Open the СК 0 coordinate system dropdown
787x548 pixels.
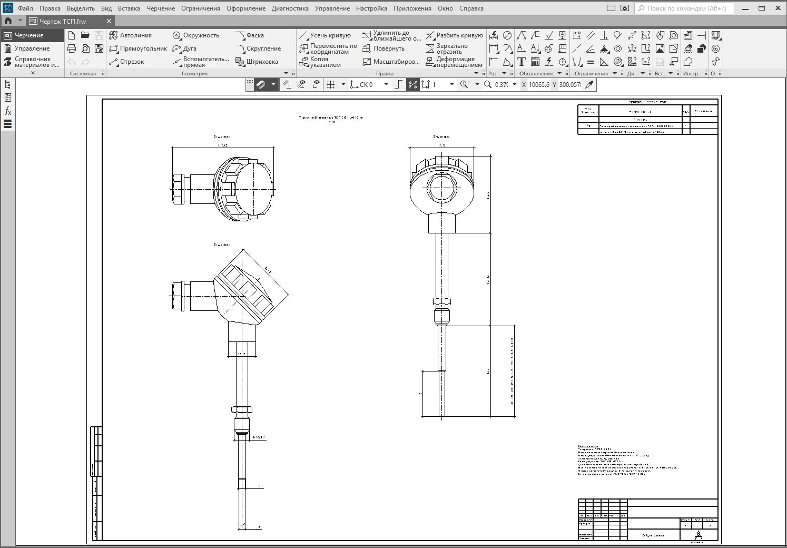(386, 84)
